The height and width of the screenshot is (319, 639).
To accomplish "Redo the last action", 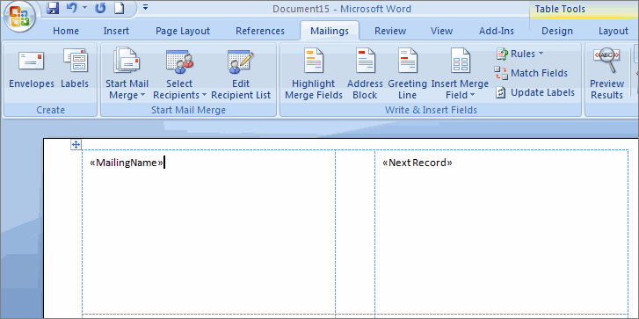I will pyautogui.click(x=100, y=8).
